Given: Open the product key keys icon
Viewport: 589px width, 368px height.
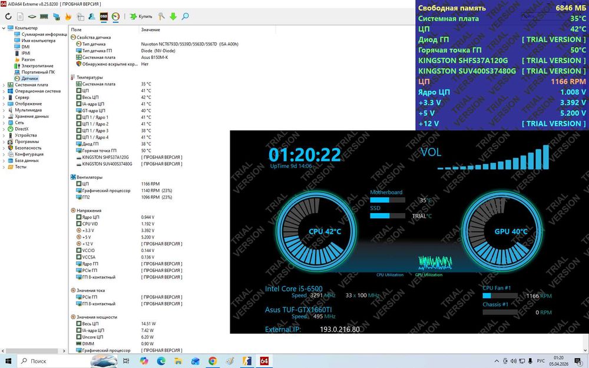Looking at the screenshot, I should point(161,16).
